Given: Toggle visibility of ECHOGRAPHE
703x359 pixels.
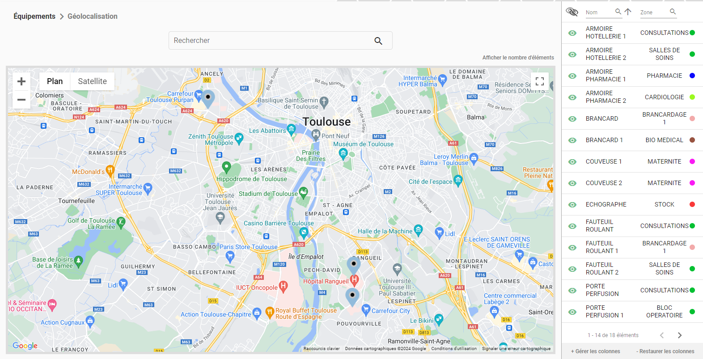Looking at the screenshot, I should coord(572,205).
